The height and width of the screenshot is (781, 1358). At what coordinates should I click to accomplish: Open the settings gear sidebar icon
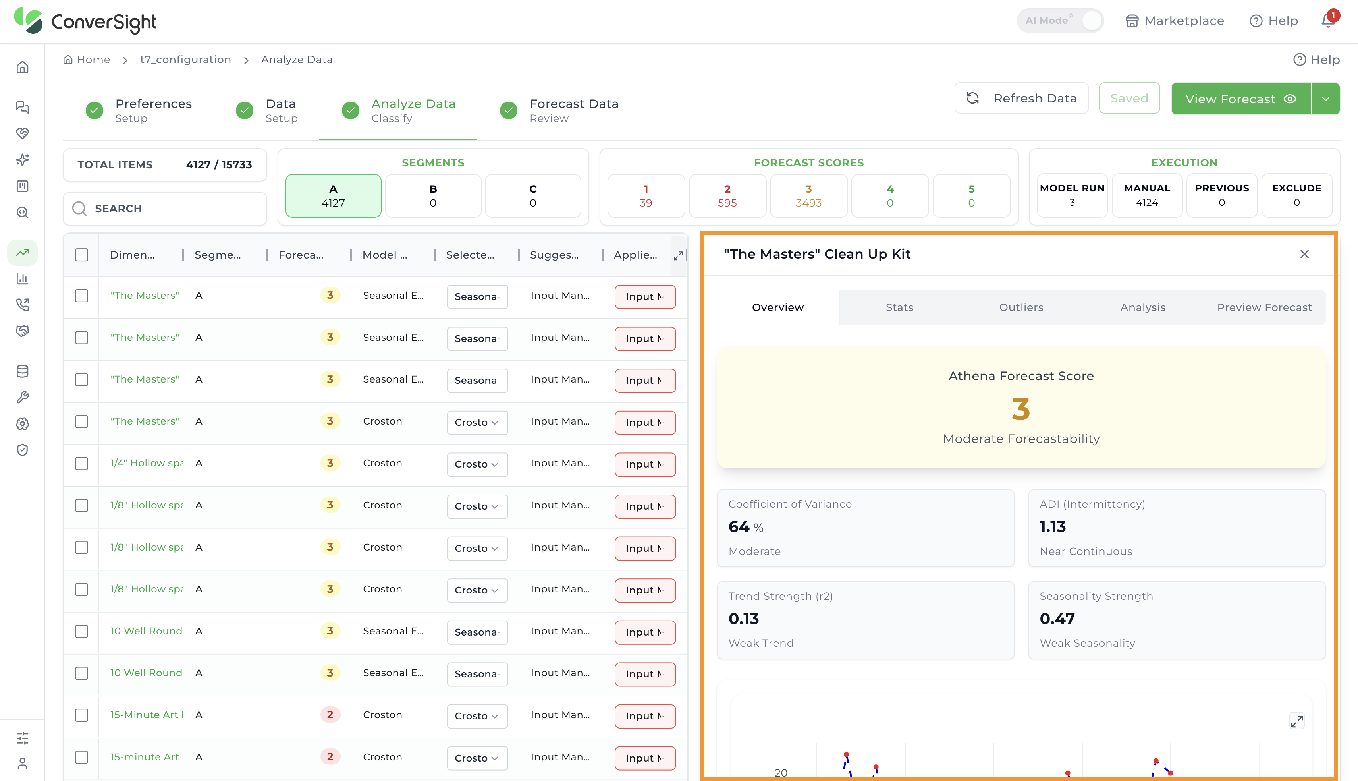[23, 424]
